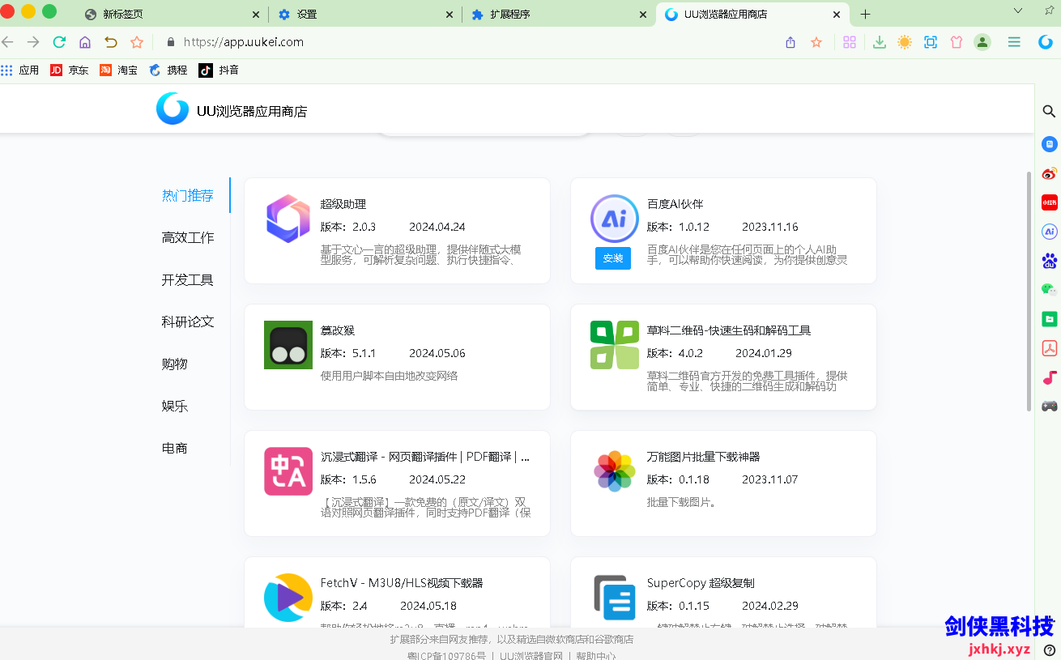Toggle the sun day/night mode icon

(x=905, y=42)
